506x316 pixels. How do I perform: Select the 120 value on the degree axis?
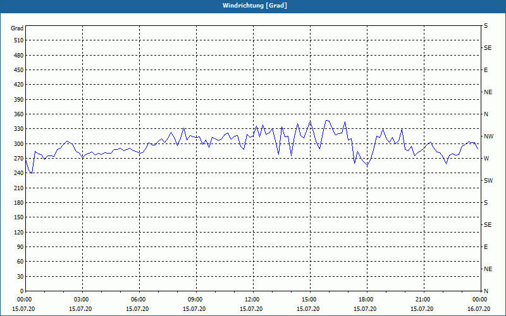pos(19,232)
